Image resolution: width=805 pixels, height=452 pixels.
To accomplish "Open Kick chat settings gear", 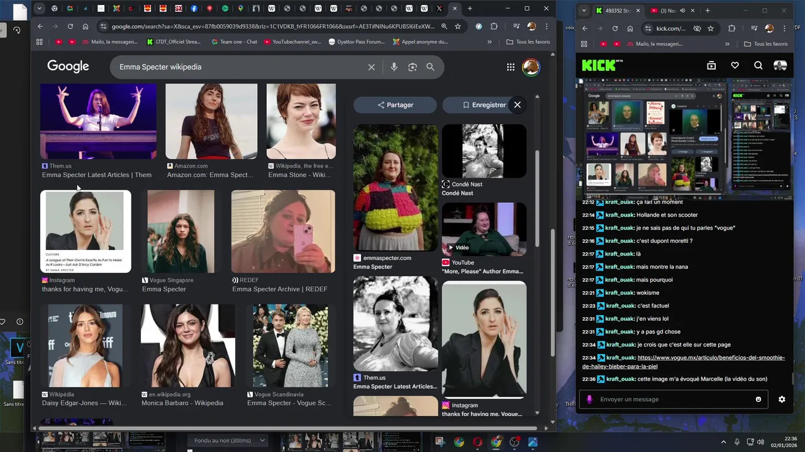I will (x=782, y=399).
